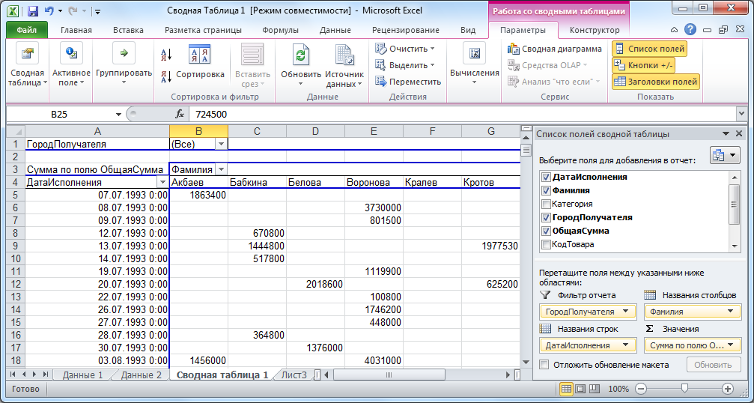754x403 pixels.
Task: Click the Переместить icon
Action: click(x=381, y=81)
